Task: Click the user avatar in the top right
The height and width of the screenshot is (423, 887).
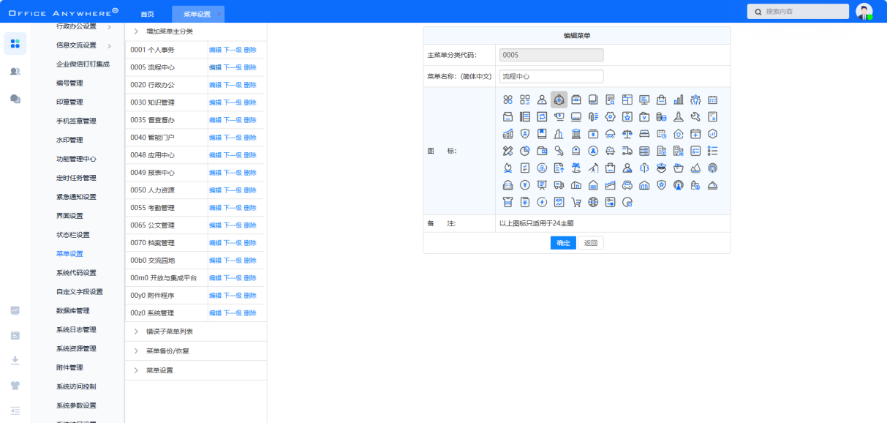Action: coord(864,12)
